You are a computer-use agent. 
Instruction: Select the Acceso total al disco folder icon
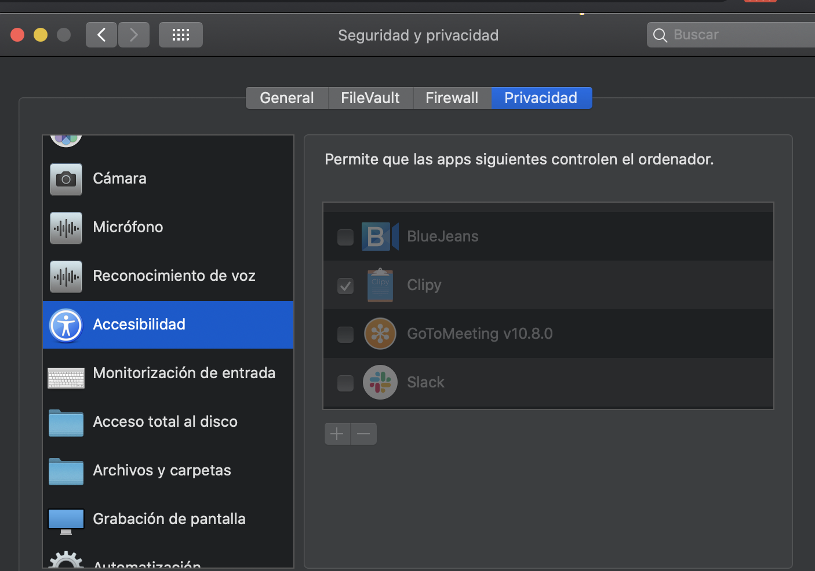pyautogui.click(x=66, y=423)
